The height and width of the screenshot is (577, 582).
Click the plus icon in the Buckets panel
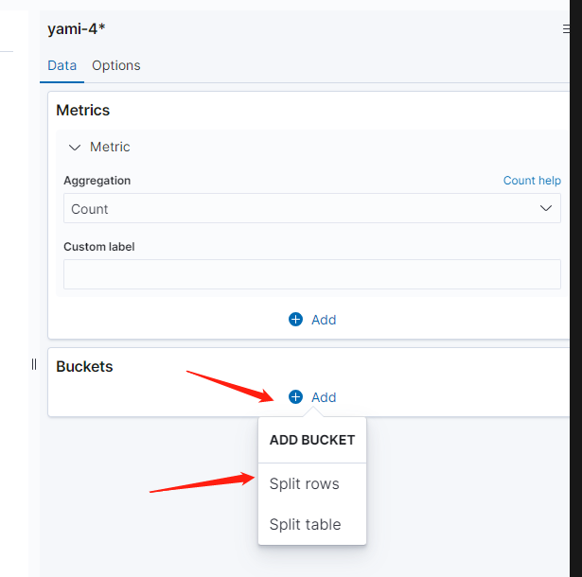tap(295, 397)
